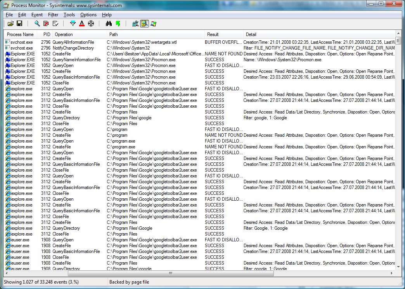The image size is (405, 289).
Task: Open the Filter menu
Action: click(53, 15)
